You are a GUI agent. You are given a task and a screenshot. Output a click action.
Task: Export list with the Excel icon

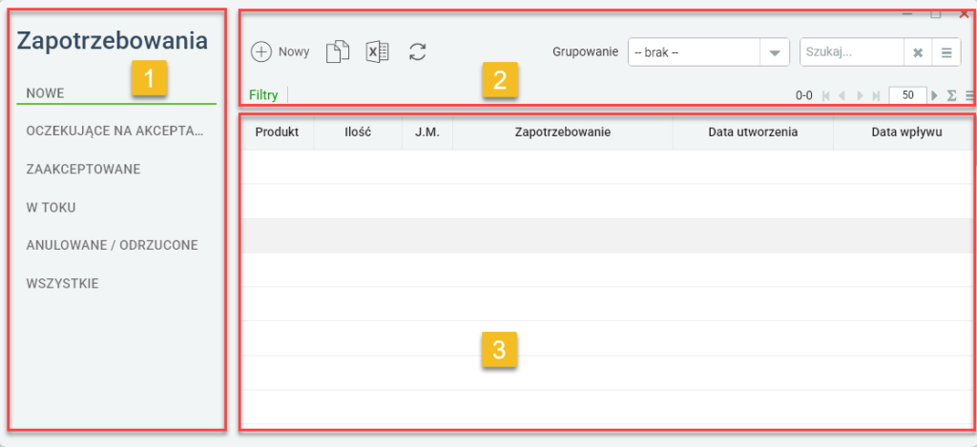tap(377, 51)
